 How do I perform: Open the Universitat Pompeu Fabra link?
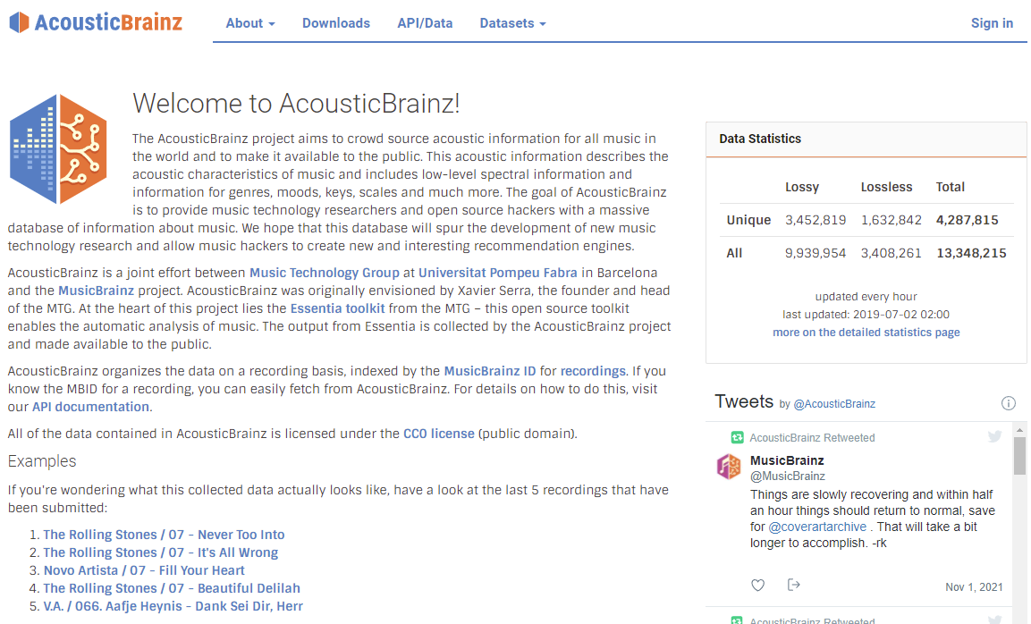click(x=498, y=273)
